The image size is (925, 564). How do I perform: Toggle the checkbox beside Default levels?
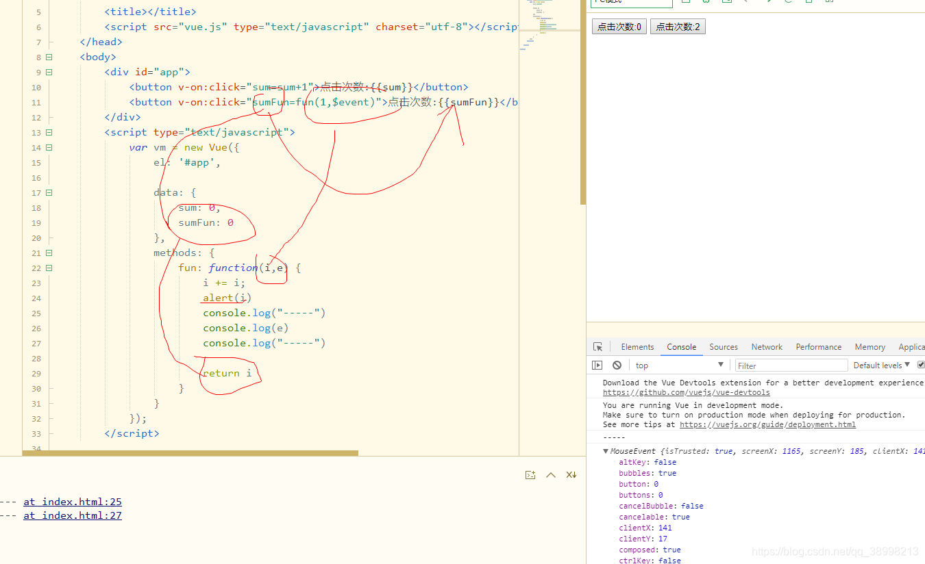point(921,365)
